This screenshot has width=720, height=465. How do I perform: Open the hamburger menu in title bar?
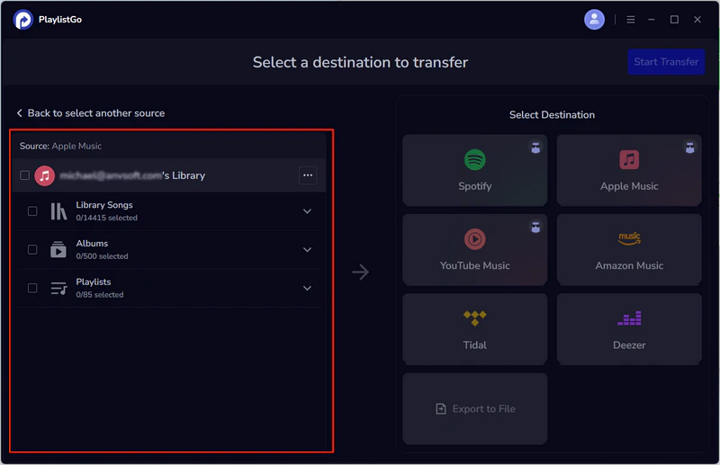pos(631,20)
